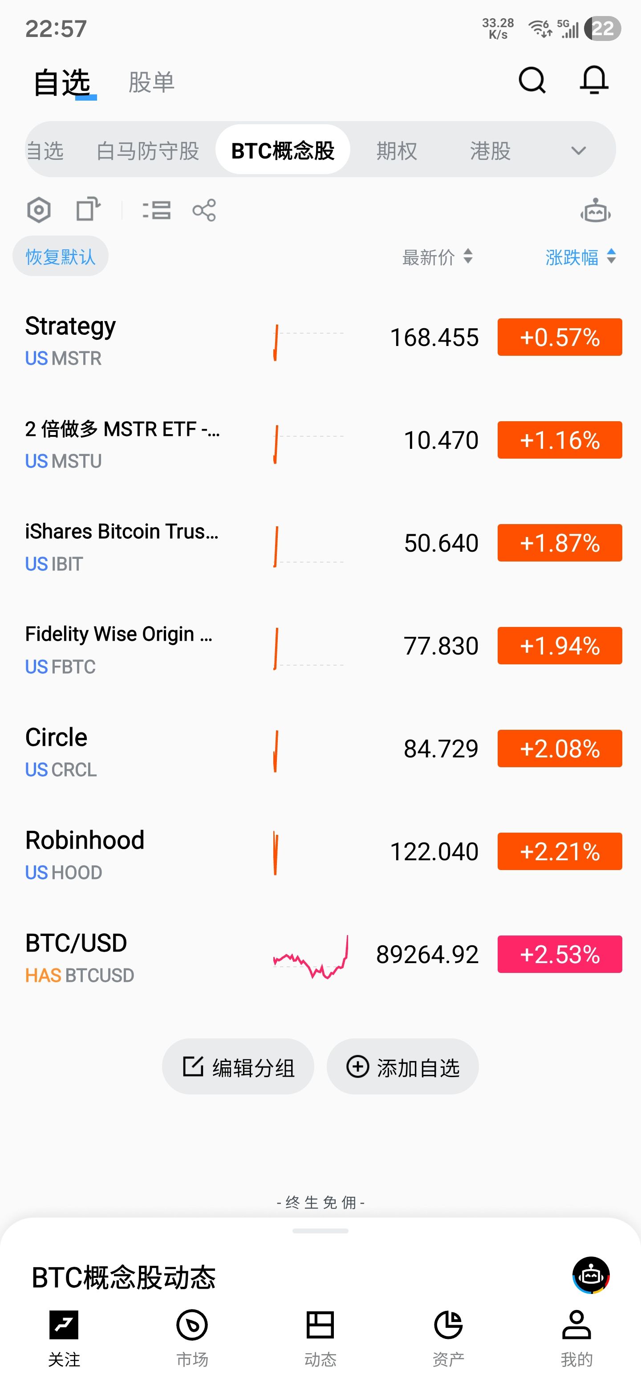Toggle sort by 涨跌幅 column

pyautogui.click(x=580, y=257)
